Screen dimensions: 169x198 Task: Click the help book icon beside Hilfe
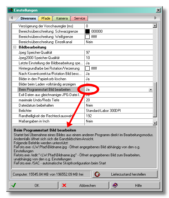pos(115,185)
